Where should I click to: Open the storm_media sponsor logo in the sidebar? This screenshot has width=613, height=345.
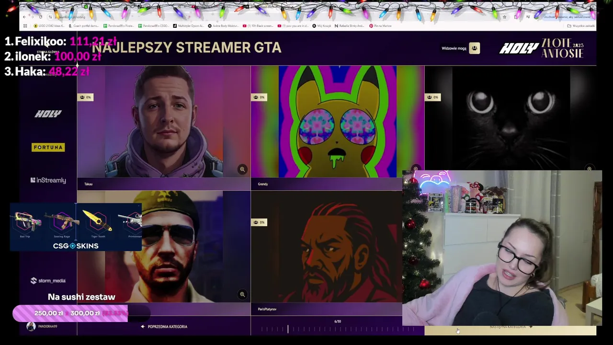[x=48, y=281]
